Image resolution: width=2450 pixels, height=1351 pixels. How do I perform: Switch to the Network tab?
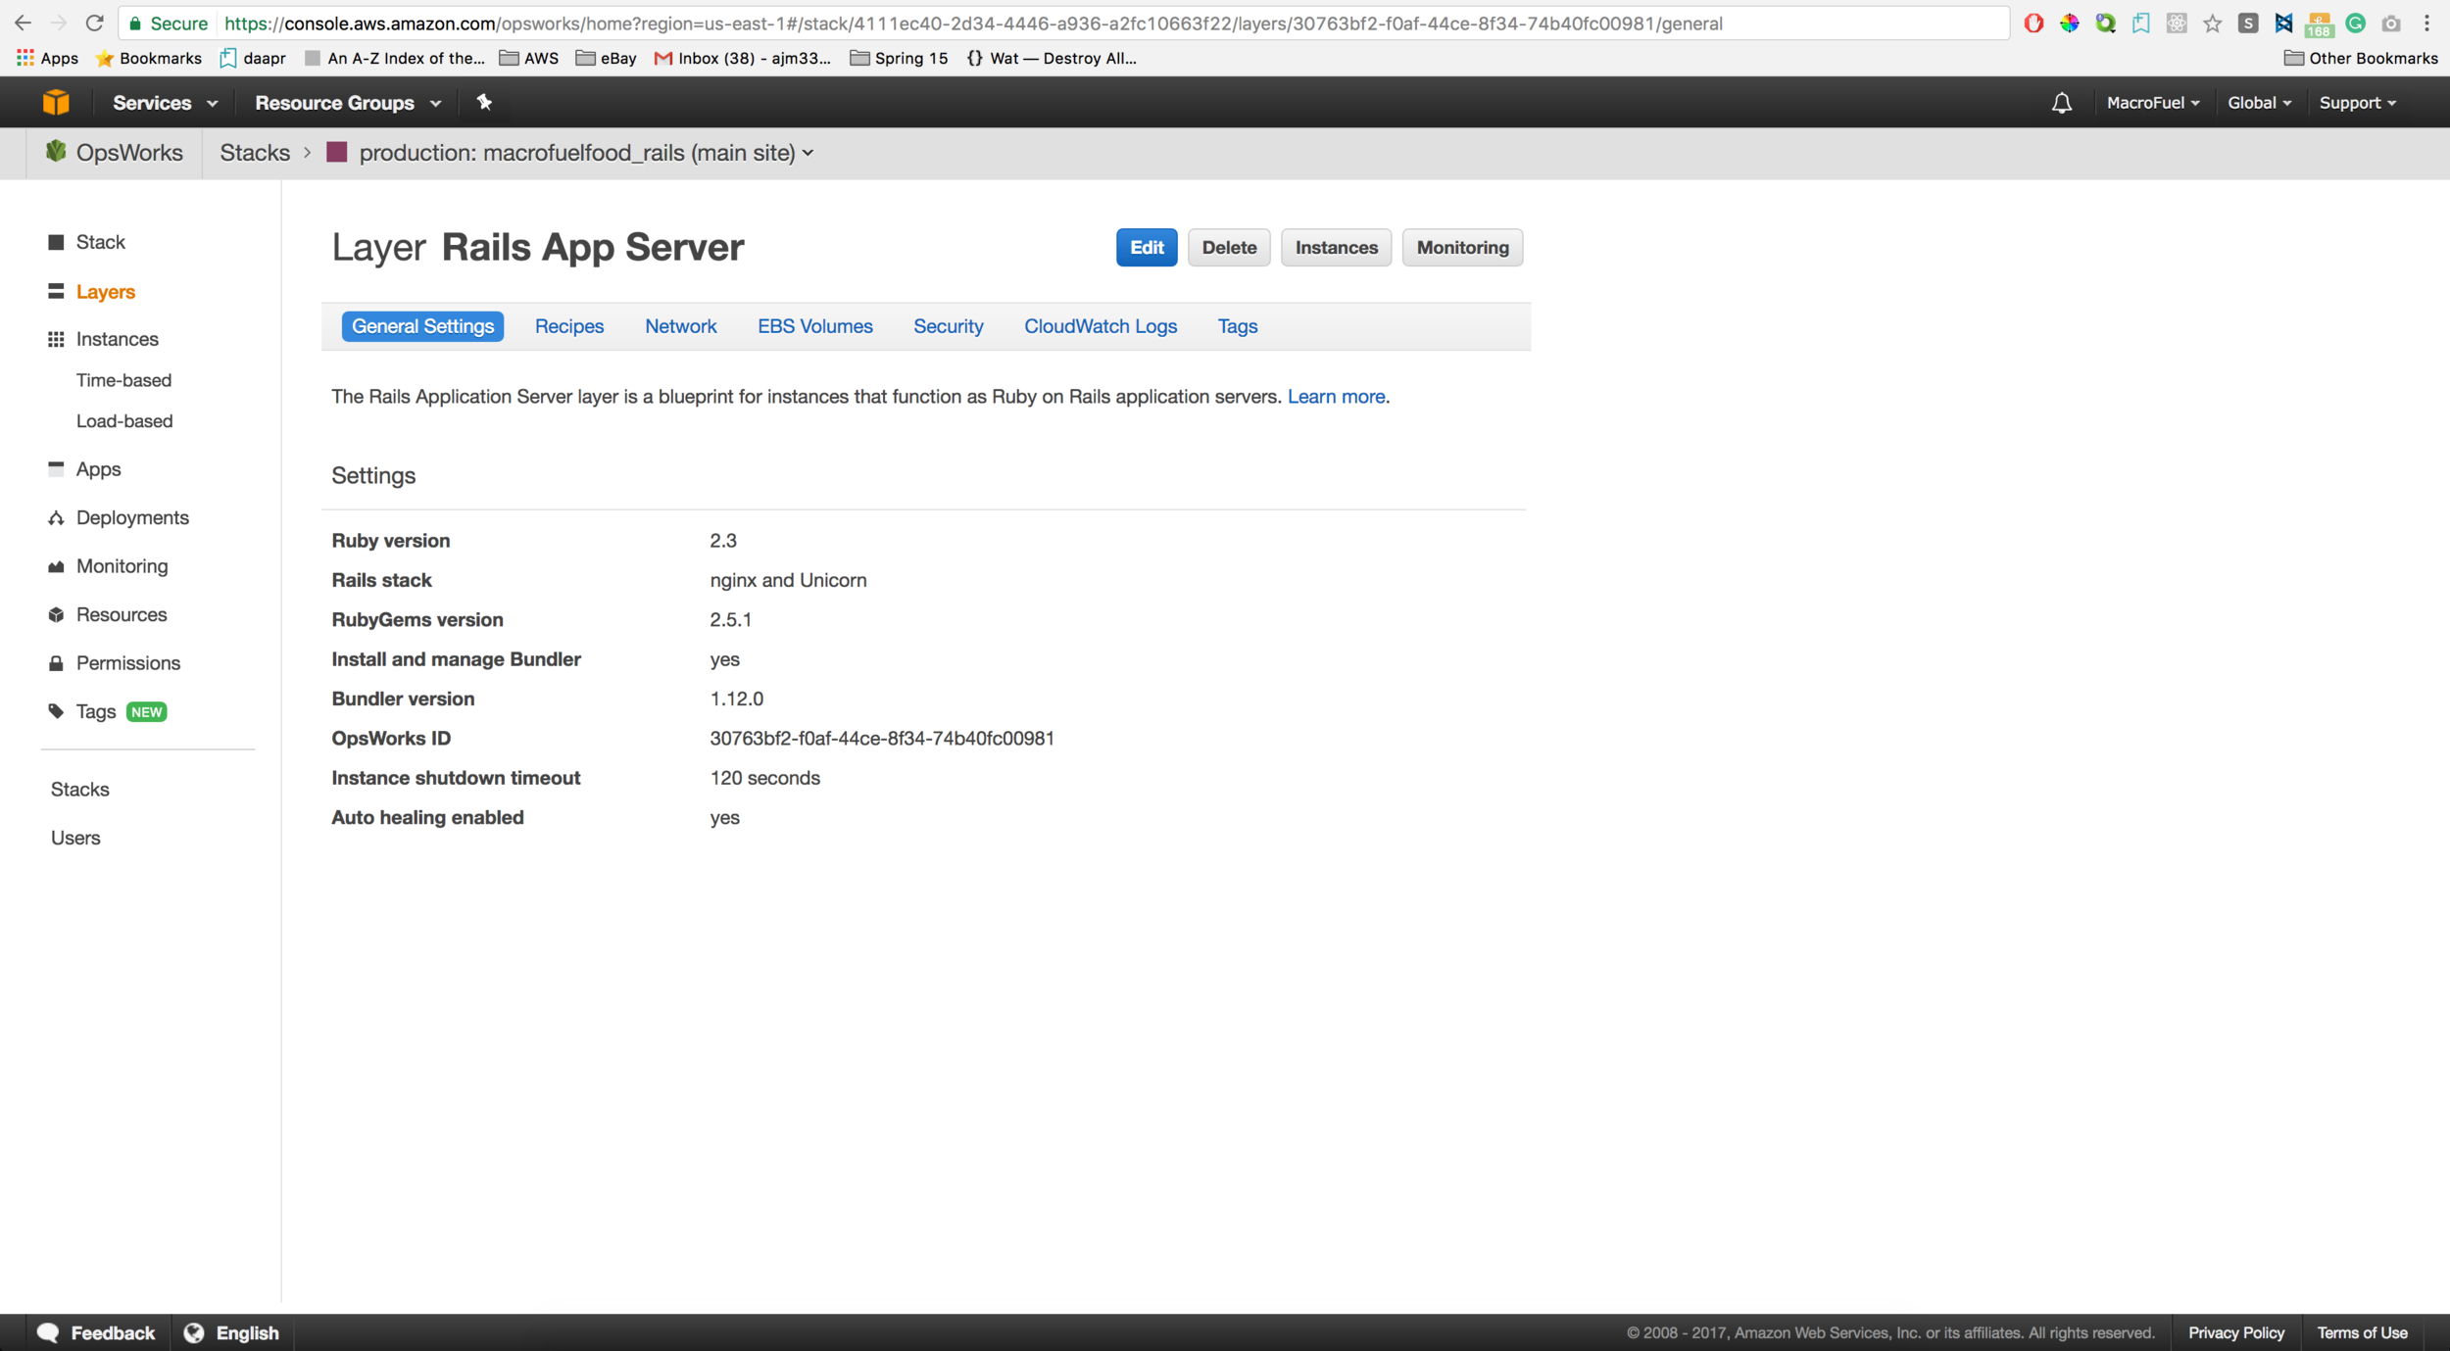680,326
